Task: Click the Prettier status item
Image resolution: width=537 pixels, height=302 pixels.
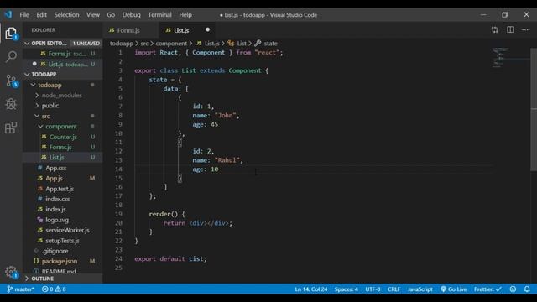Action: coord(487,289)
